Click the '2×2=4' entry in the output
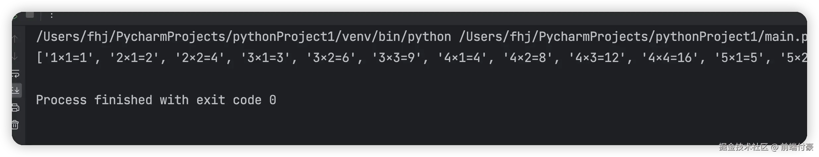Screen dimensions: 819x157 (200, 58)
